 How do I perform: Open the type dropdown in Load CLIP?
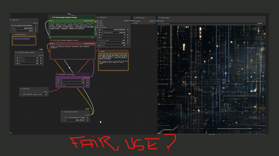(x=24, y=28)
